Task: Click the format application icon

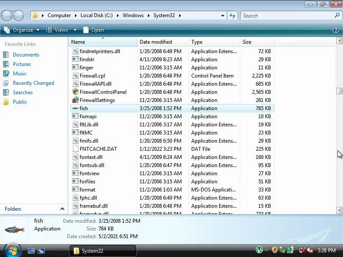Action: coord(75,190)
